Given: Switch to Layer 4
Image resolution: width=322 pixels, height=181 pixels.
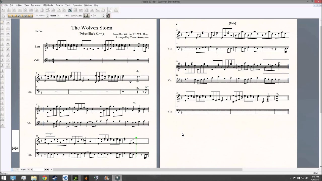Looking at the screenshot, I should 18,170.
